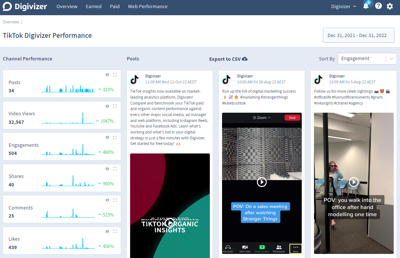Viewport: 400px width, 258px height.
Task: Open the Sort By Engagement dropdown
Action: 367,59
